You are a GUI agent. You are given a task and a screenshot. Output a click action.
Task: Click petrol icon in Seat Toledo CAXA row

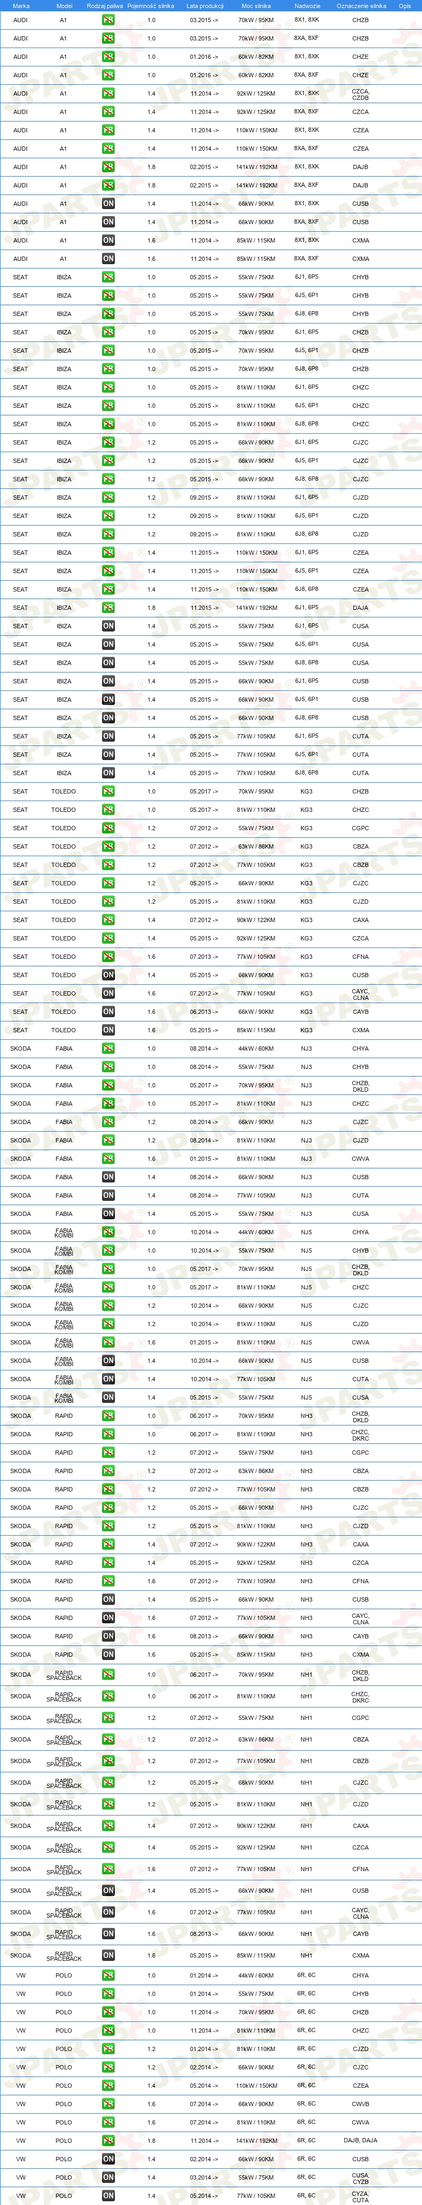(108, 920)
